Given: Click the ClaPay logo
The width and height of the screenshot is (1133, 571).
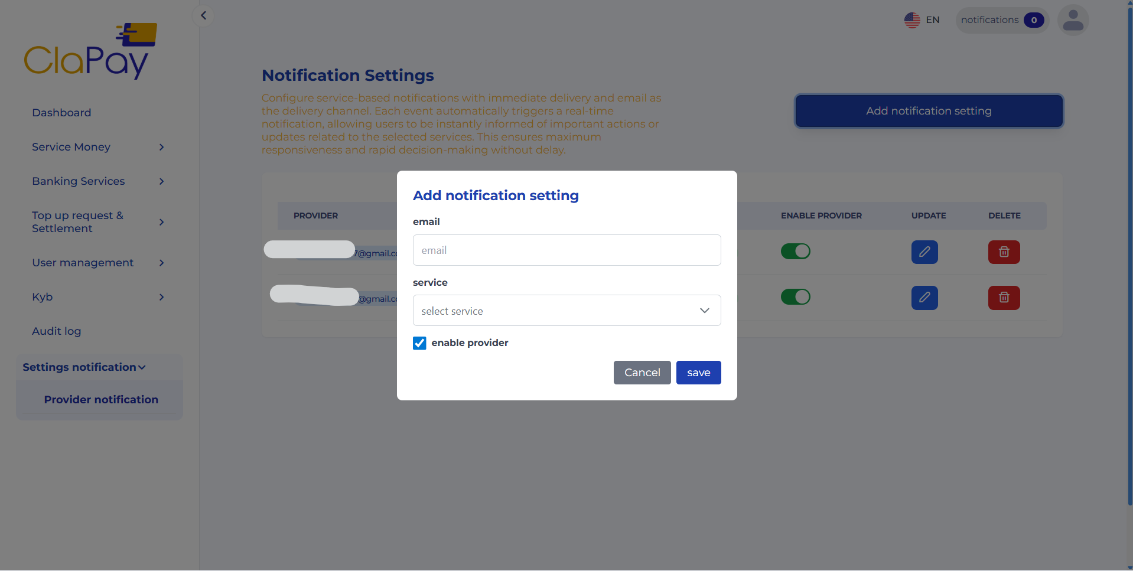Looking at the screenshot, I should tap(90, 50).
